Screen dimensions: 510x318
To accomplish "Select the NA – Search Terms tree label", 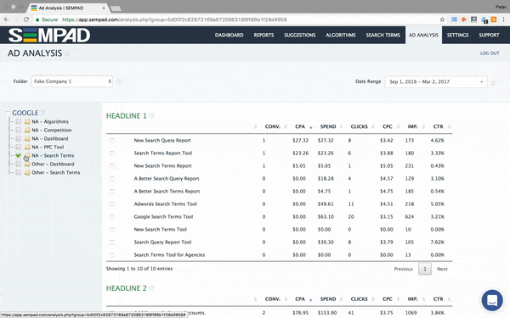I will point(53,155).
